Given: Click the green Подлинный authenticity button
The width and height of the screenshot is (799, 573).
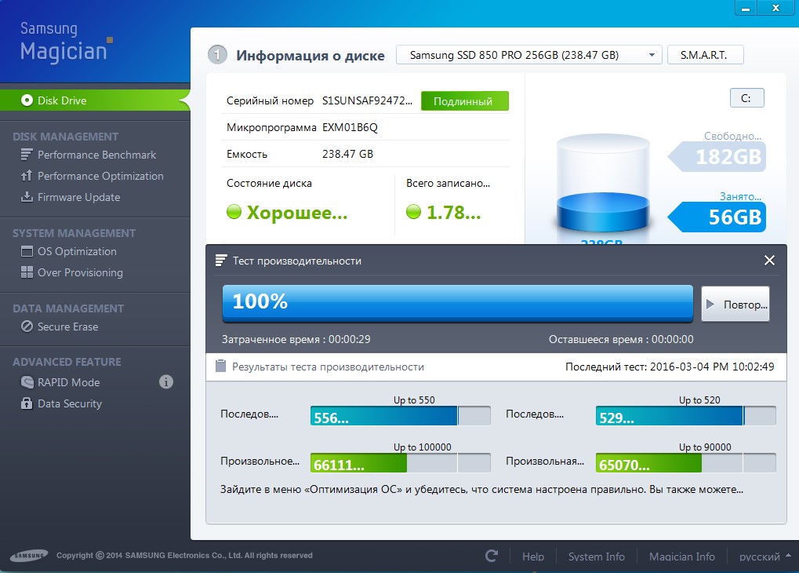Looking at the screenshot, I should click(x=464, y=101).
